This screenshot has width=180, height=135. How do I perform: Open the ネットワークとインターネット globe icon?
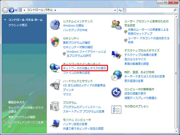coord(55,68)
